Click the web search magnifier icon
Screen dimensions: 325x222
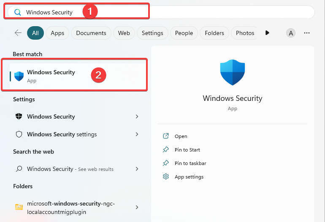[x=19, y=169]
